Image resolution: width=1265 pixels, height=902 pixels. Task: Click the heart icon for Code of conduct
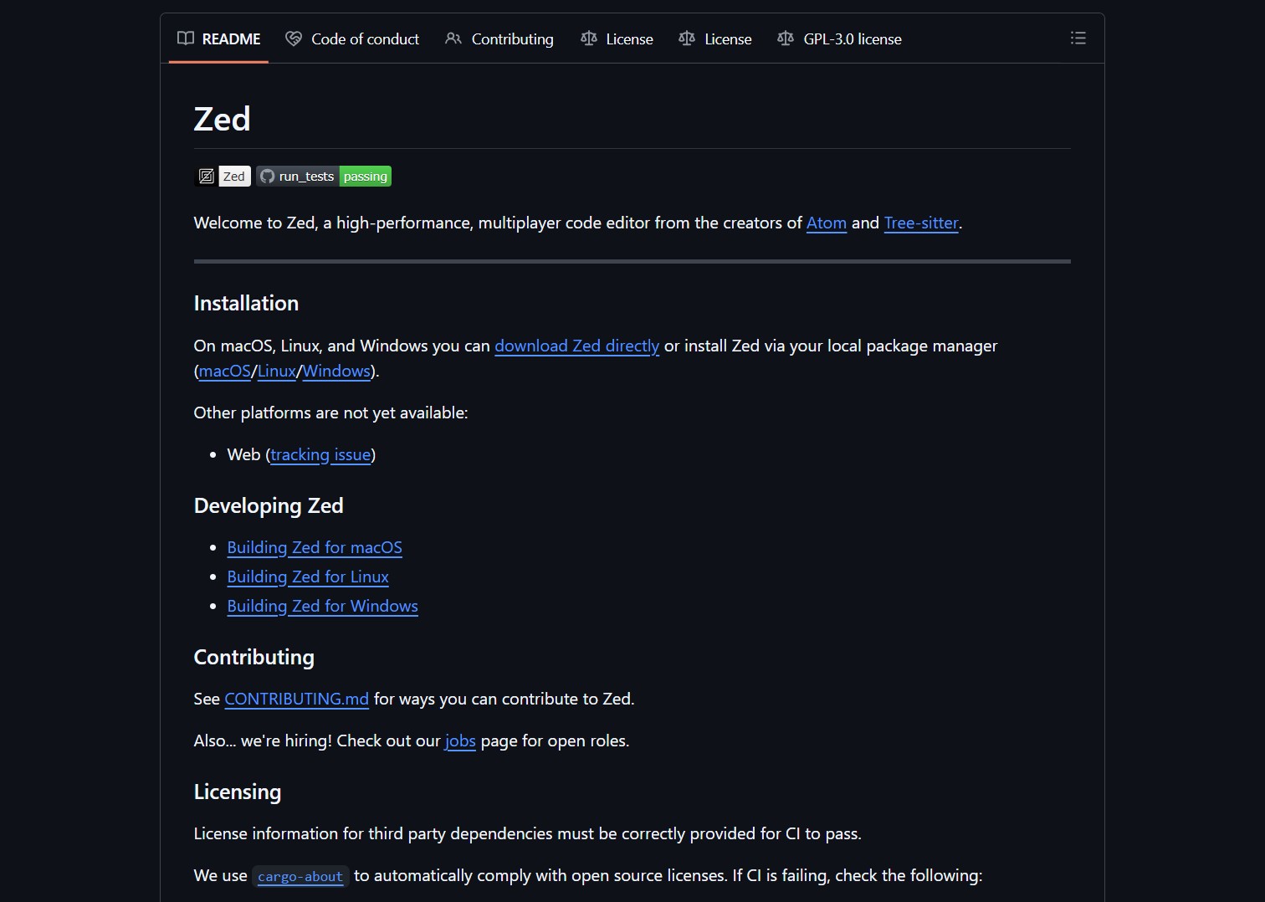click(294, 38)
